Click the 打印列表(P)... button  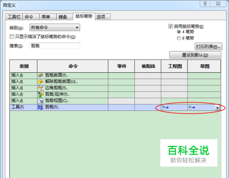click(x=208, y=47)
